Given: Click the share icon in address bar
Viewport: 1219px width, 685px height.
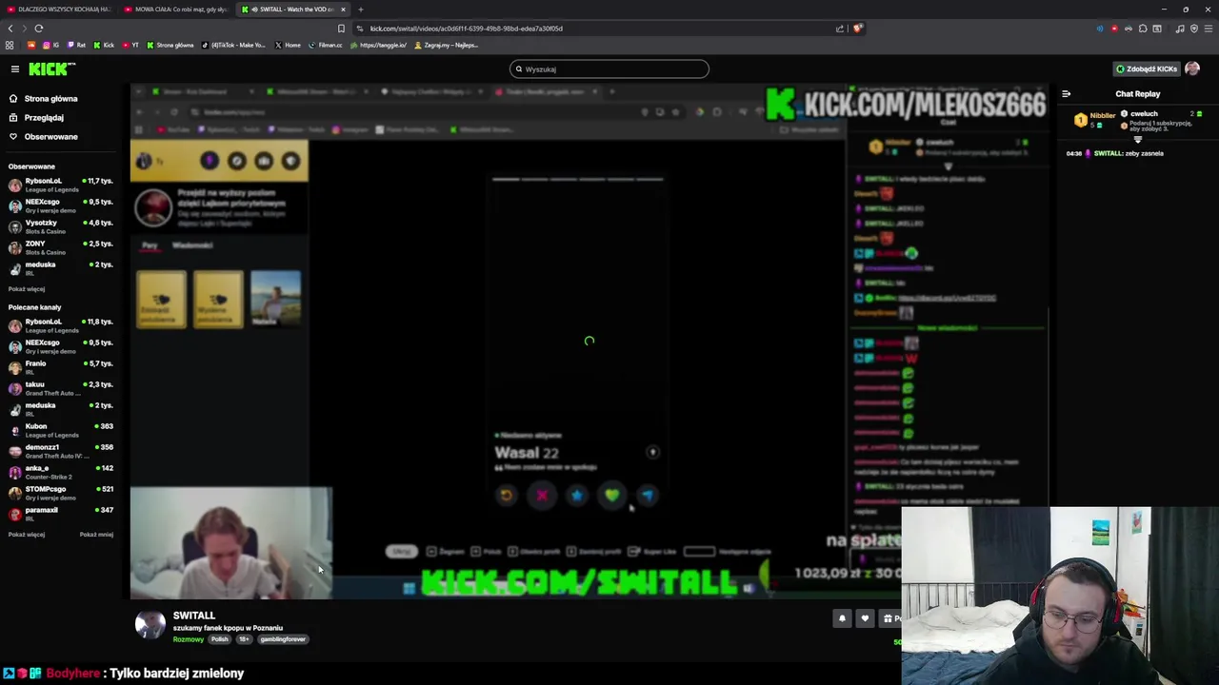Looking at the screenshot, I should pyautogui.click(x=840, y=29).
